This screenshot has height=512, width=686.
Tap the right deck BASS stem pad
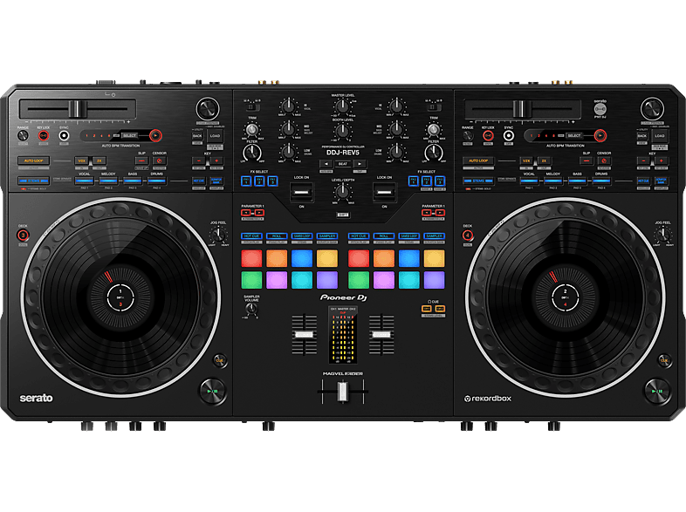[577, 181]
